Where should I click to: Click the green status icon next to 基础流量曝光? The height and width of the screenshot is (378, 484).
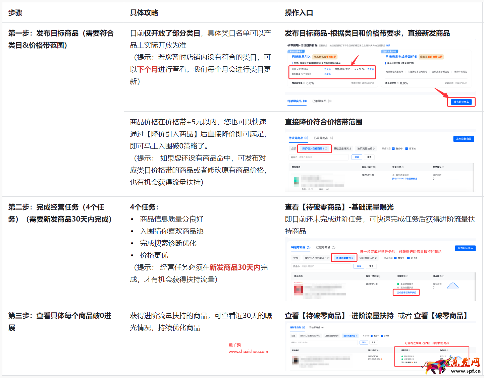(397, 283)
